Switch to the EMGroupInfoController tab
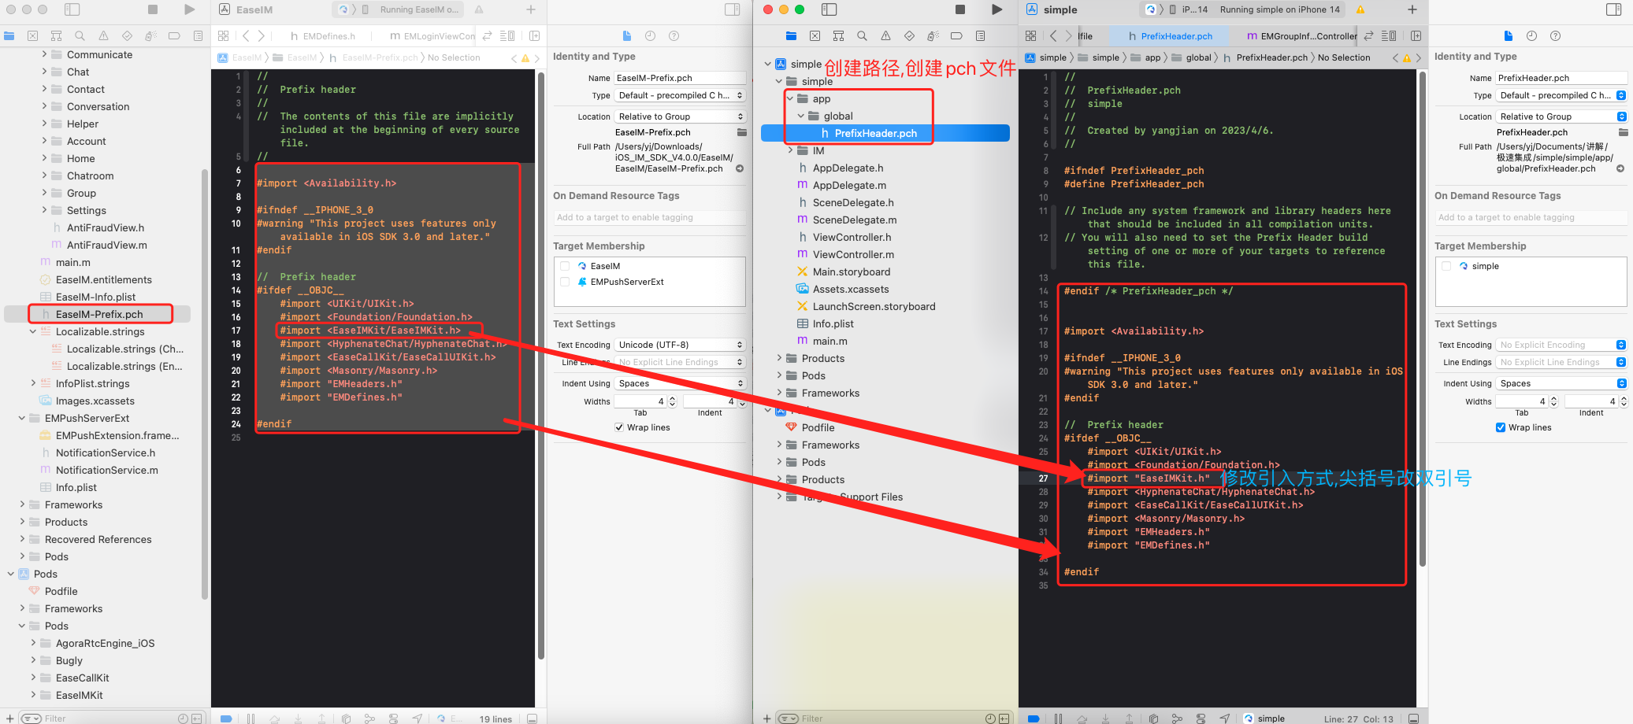This screenshot has height=724, width=1633. click(x=1301, y=36)
